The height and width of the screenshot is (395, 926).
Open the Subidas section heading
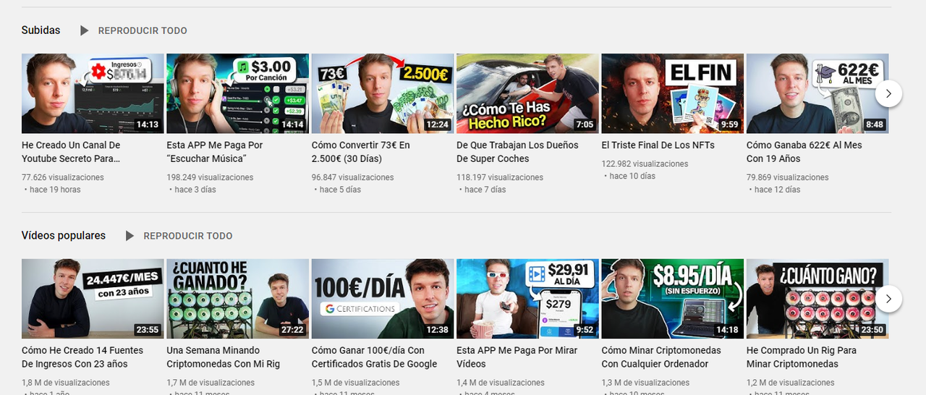[x=41, y=30]
